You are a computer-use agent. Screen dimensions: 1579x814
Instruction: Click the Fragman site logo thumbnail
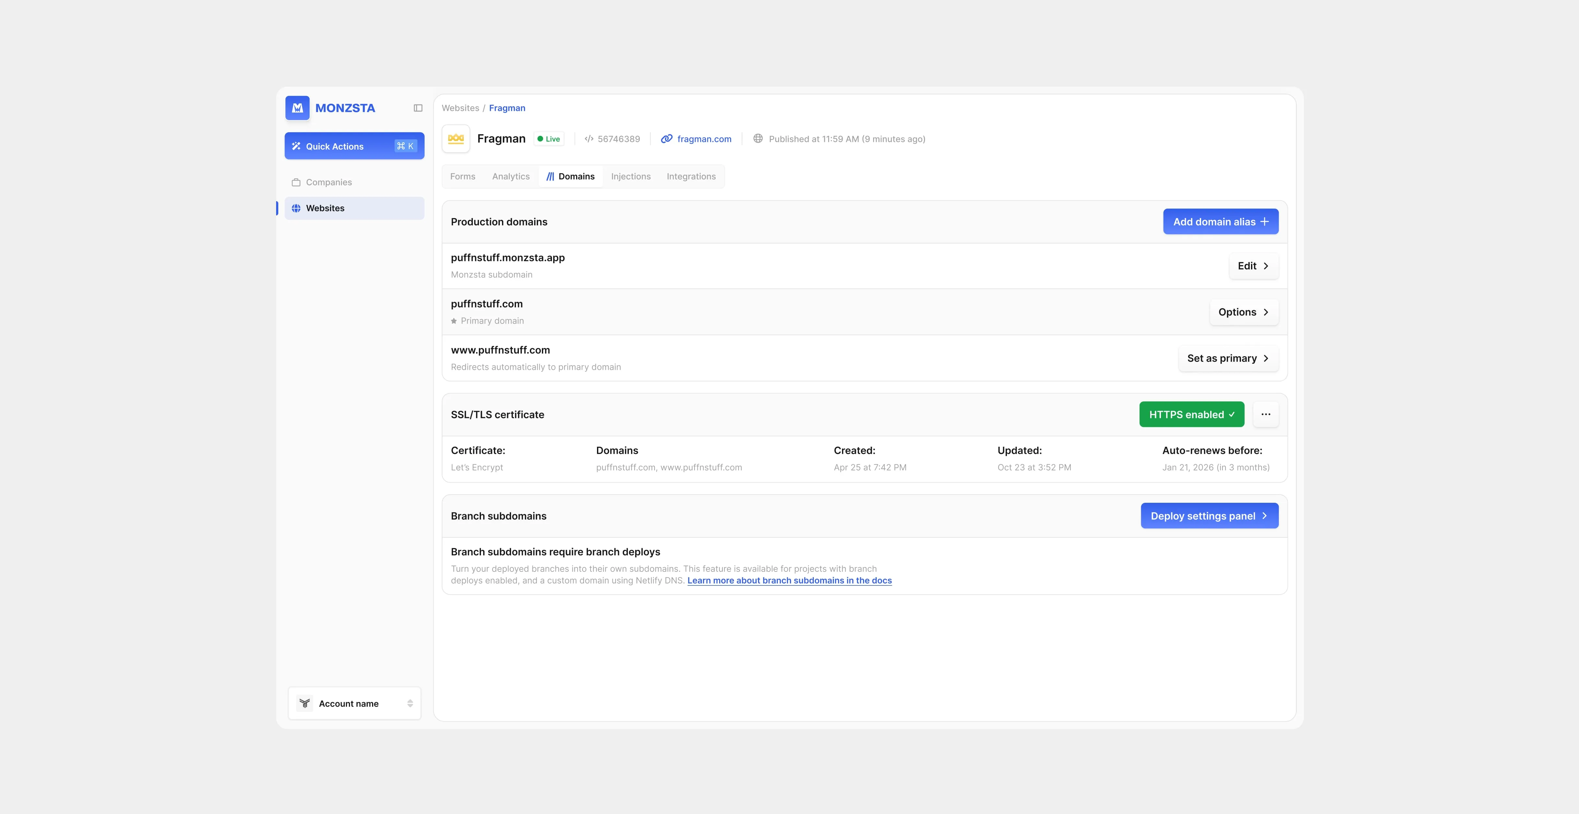pyautogui.click(x=455, y=138)
